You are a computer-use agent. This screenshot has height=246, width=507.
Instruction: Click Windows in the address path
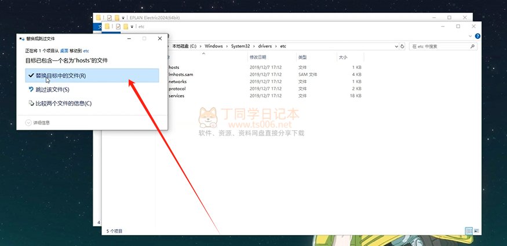(214, 46)
